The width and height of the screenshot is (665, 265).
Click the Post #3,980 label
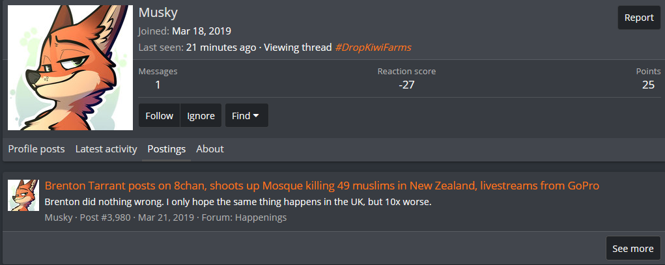pyautogui.click(x=106, y=217)
